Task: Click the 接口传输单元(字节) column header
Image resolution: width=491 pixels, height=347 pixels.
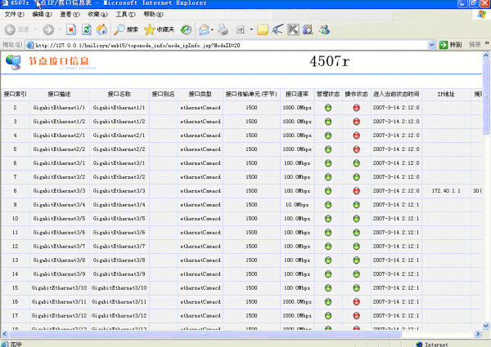Action: [x=251, y=94]
